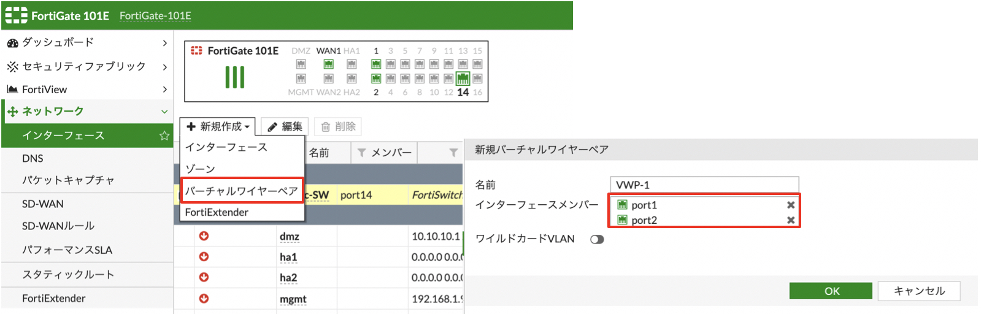Open SD-WANルール page
Viewport: 984px width, 314px height.
58,226
